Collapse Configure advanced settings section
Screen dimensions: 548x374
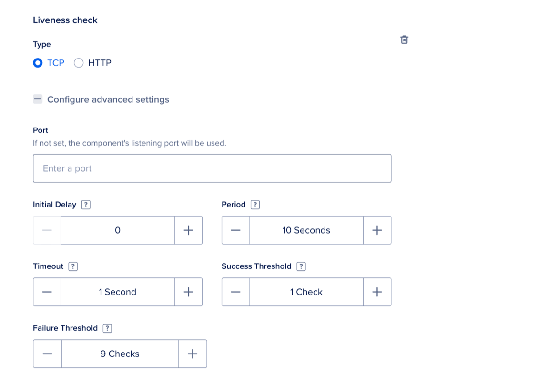pos(38,99)
